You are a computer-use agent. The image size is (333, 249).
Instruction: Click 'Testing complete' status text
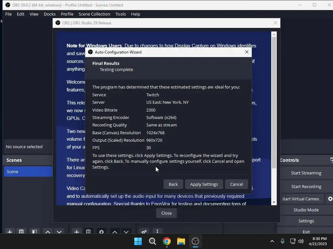(x=116, y=69)
